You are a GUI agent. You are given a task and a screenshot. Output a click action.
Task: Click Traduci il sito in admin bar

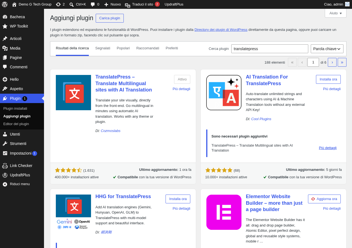click(142, 4)
